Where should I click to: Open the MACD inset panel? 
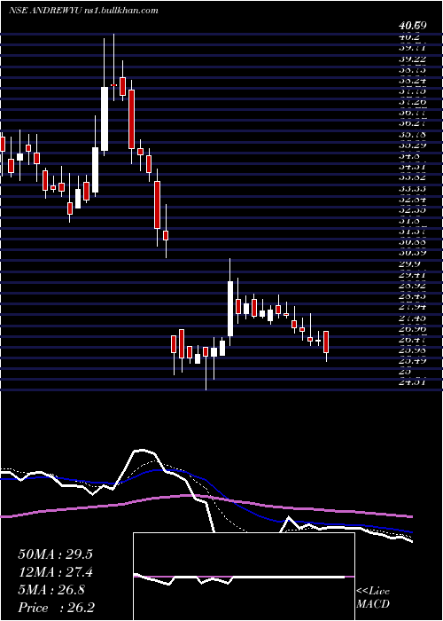[x=244, y=577]
